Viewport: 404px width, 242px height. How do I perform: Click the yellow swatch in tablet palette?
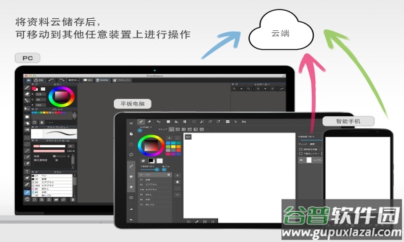[x=174, y=147]
